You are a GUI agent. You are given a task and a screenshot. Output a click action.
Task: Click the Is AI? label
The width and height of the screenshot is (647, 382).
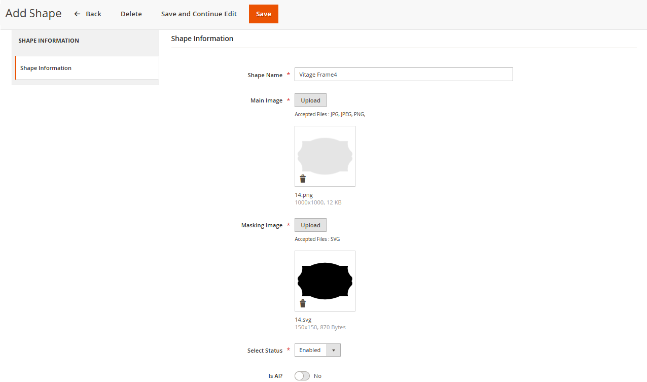(275, 376)
